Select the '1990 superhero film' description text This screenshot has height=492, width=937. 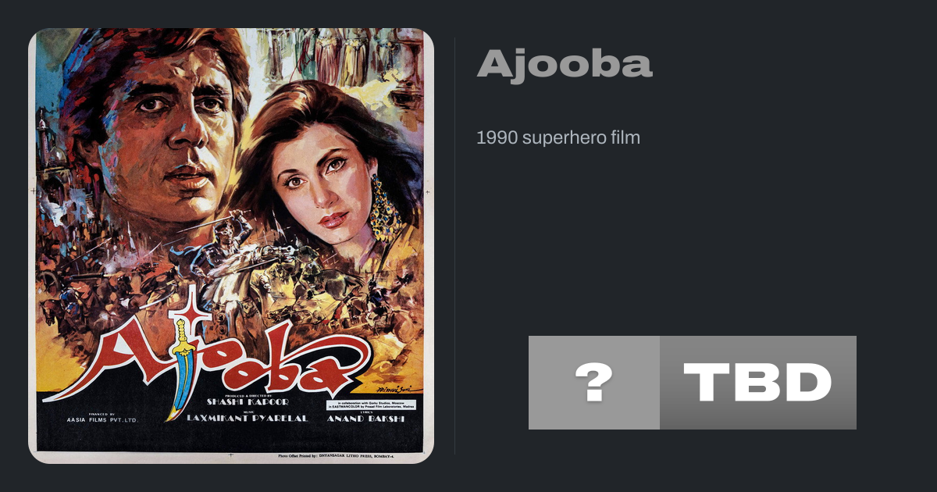coord(558,138)
